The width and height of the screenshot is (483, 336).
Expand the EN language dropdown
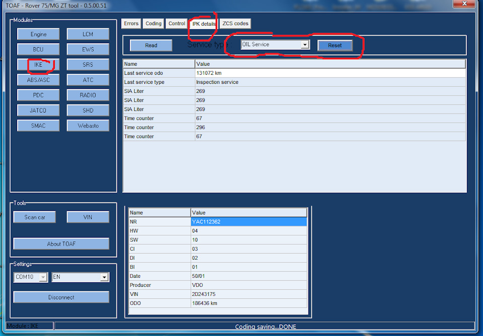(105, 277)
